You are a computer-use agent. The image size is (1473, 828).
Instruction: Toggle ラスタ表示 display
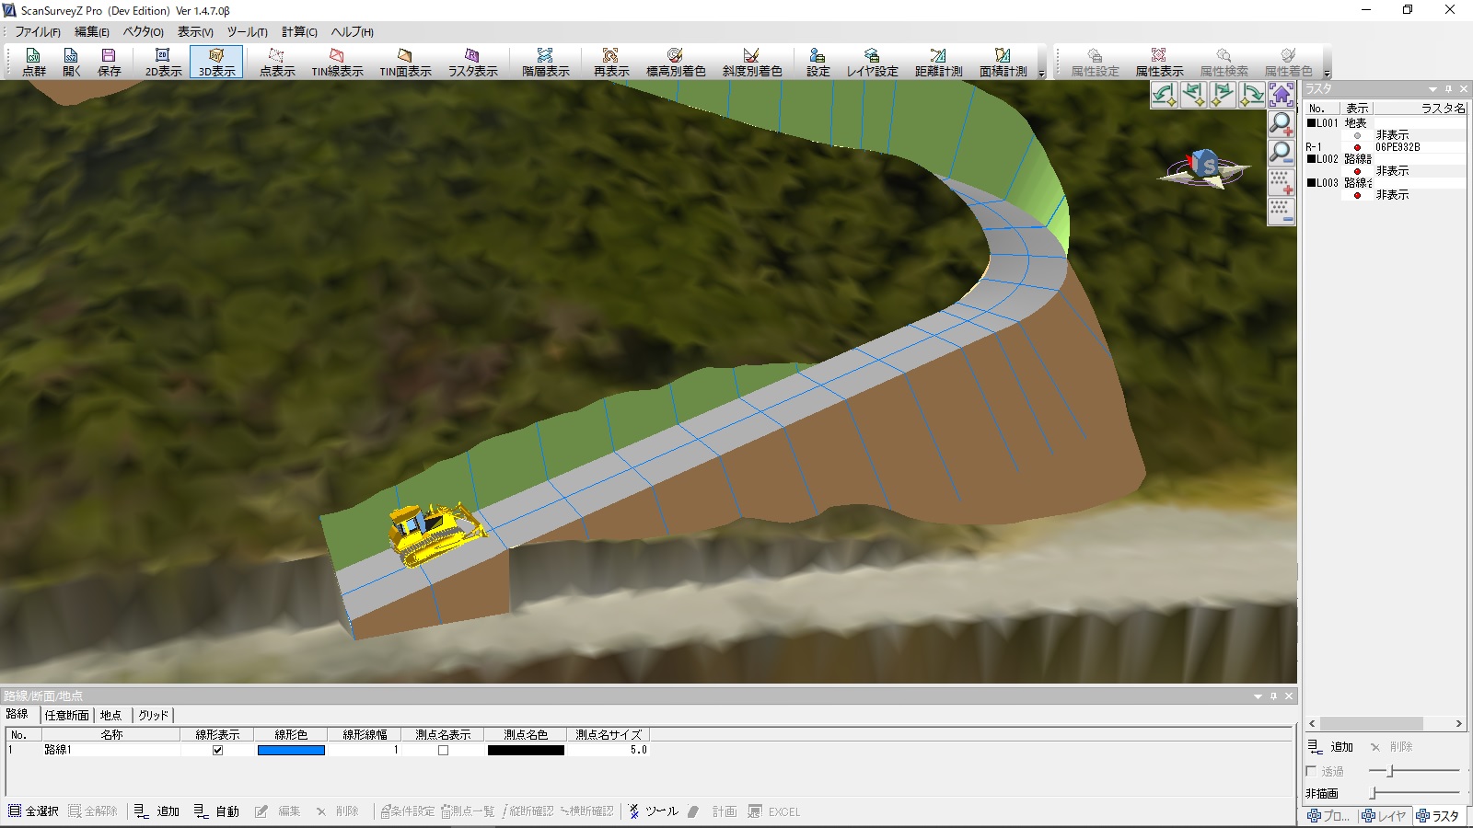pos(472,62)
